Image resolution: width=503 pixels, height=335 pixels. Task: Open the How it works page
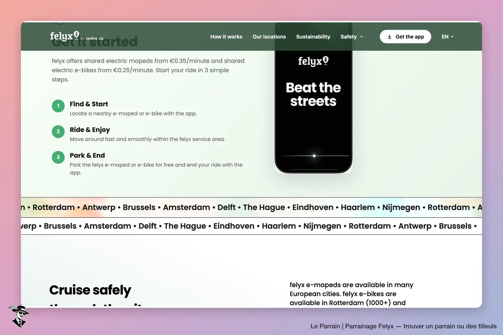click(226, 37)
